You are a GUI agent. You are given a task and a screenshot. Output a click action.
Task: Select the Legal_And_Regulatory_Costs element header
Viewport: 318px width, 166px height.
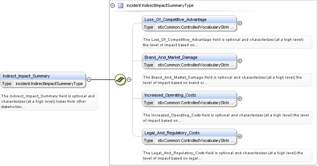click(x=189, y=133)
